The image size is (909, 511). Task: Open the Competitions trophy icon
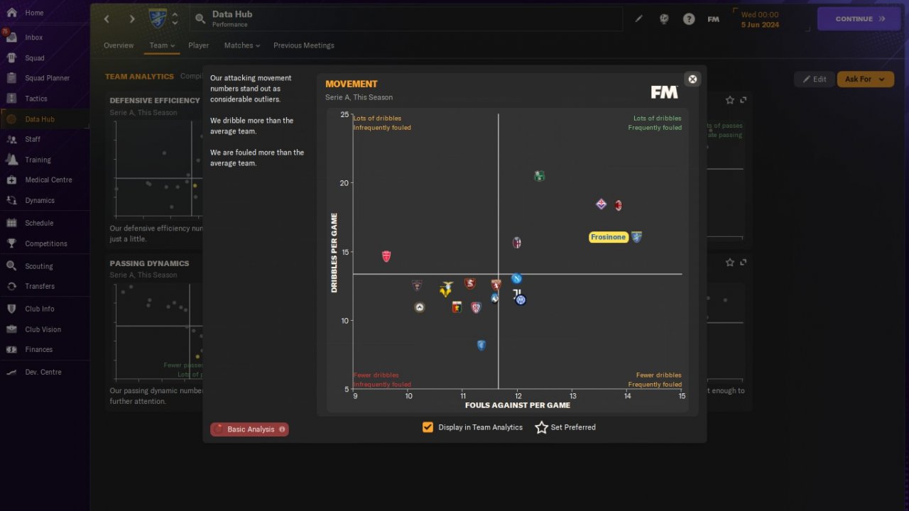[11, 243]
